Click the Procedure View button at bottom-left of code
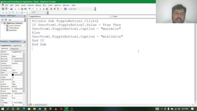Screen dimensions: 197x111 point(29,105)
